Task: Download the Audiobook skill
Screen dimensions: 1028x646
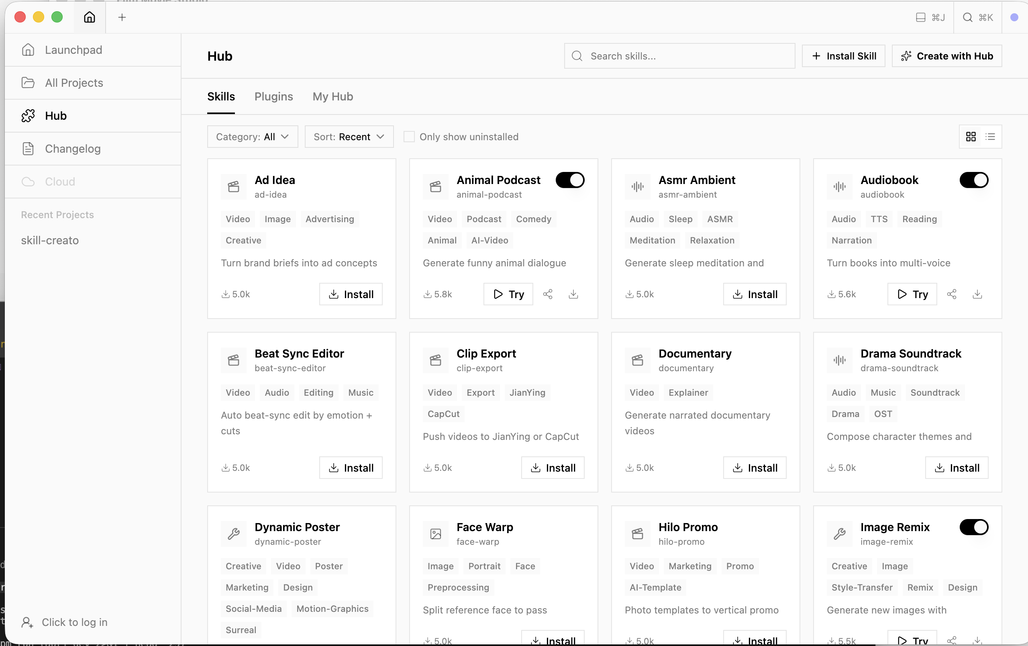Action: (977, 294)
